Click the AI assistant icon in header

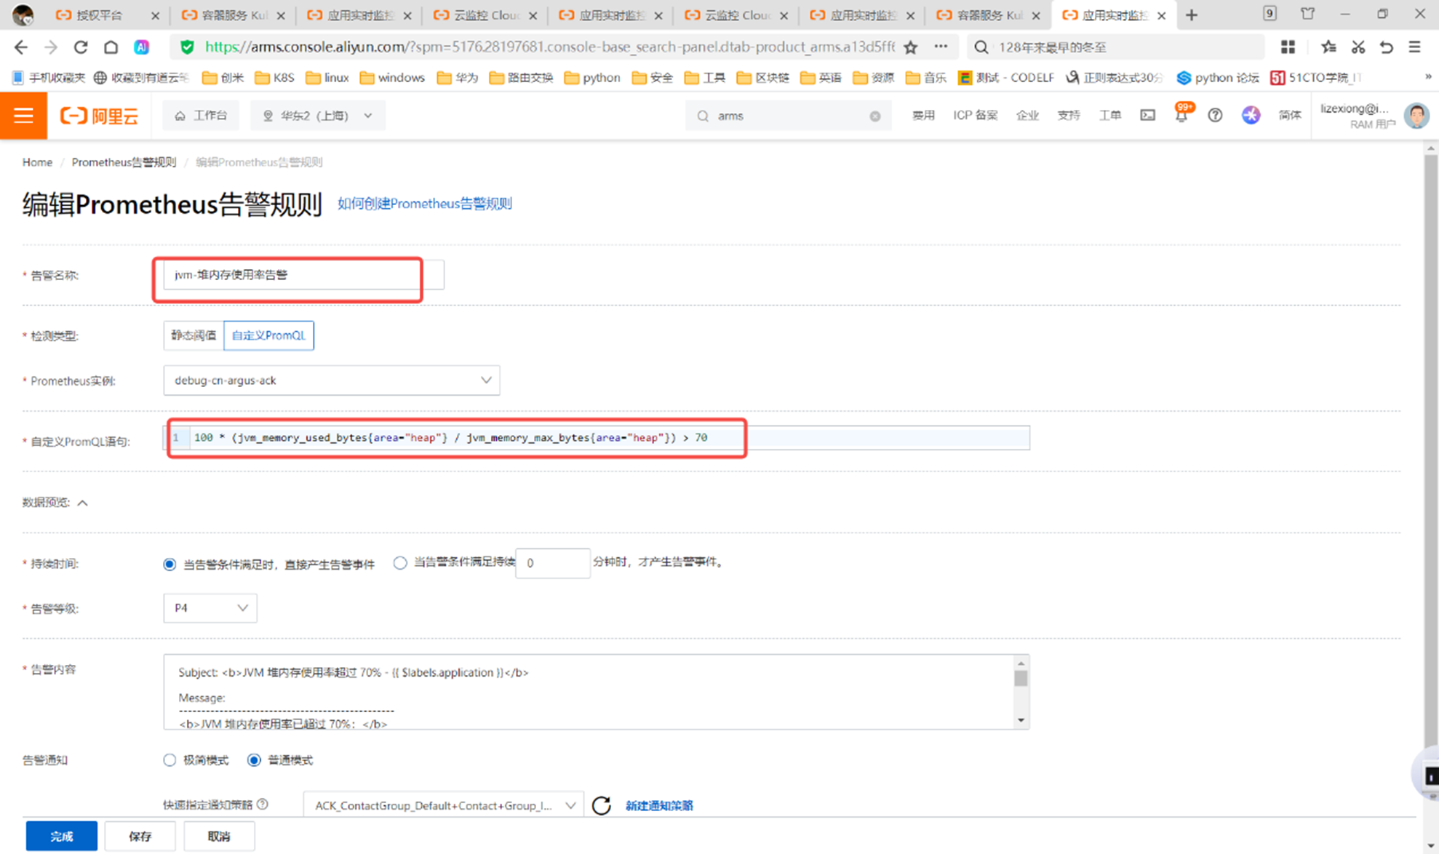click(1251, 116)
